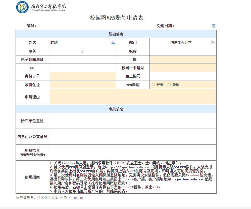251x209 pixels.
Task: Click the QQ input field
Action: tap(82, 68)
